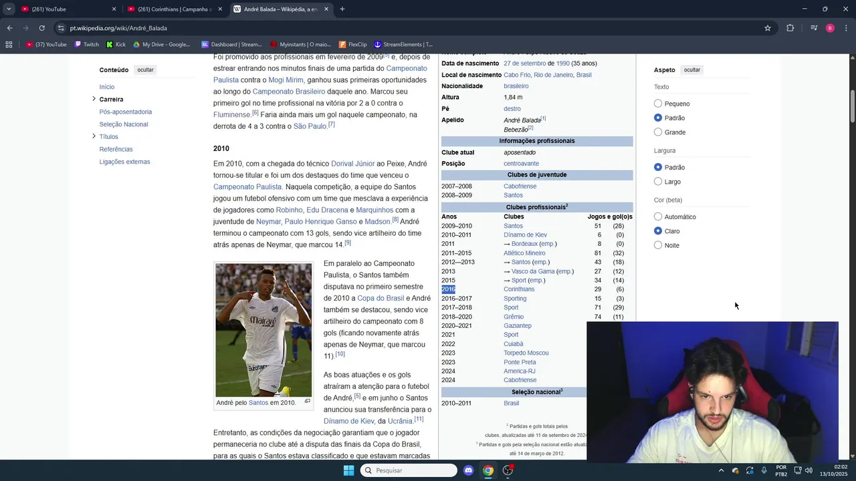Open the site info icon in address bar
Image resolution: width=856 pixels, height=481 pixels.
pyautogui.click(x=61, y=28)
